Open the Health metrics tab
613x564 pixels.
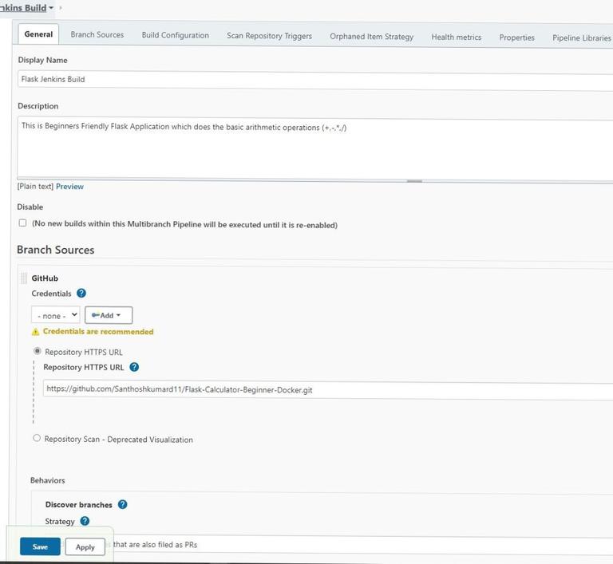(x=457, y=37)
